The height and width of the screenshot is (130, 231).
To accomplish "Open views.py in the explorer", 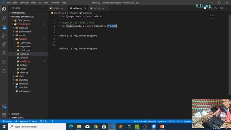I will point(24,73).
